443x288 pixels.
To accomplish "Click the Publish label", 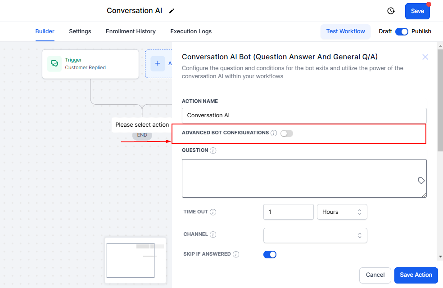I will 421,31.
